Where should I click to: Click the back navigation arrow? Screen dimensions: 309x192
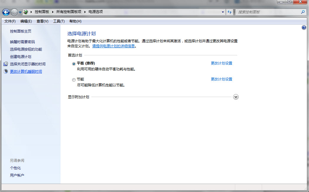[x=6, y=12]
